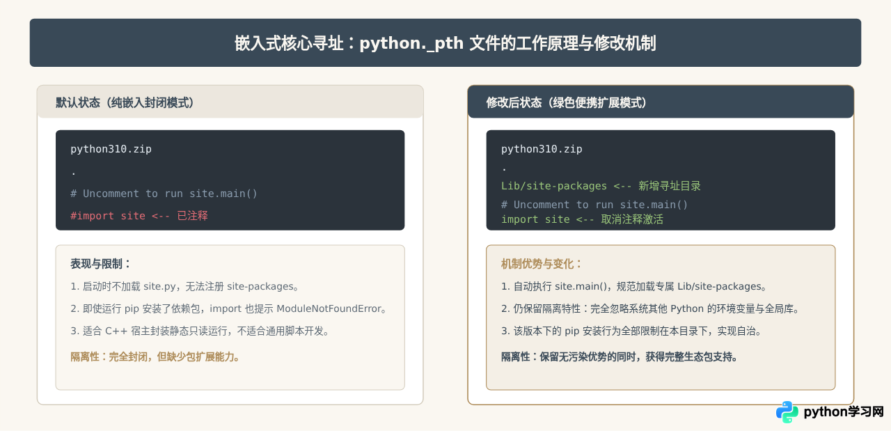Click '# Uncomment to run site.main()' in right code block
The height and width of the screenshot is (431, 891).
click(594, 205)
